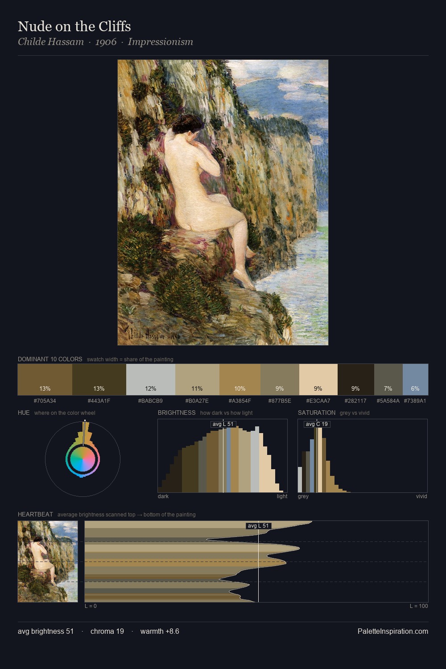The width and height of the screenshot is (446, 669).
Task: Click the brightness histogram chart
Action: click(223, 456)
